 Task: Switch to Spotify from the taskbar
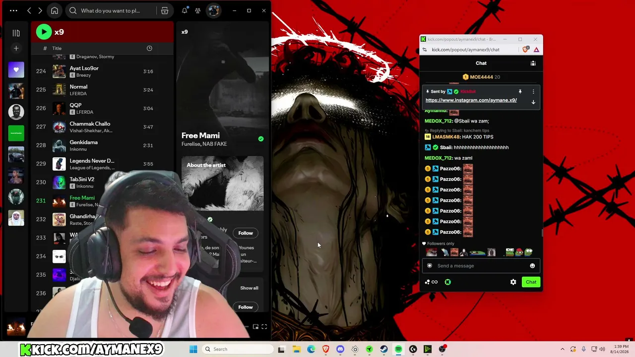tap(398, 349)
